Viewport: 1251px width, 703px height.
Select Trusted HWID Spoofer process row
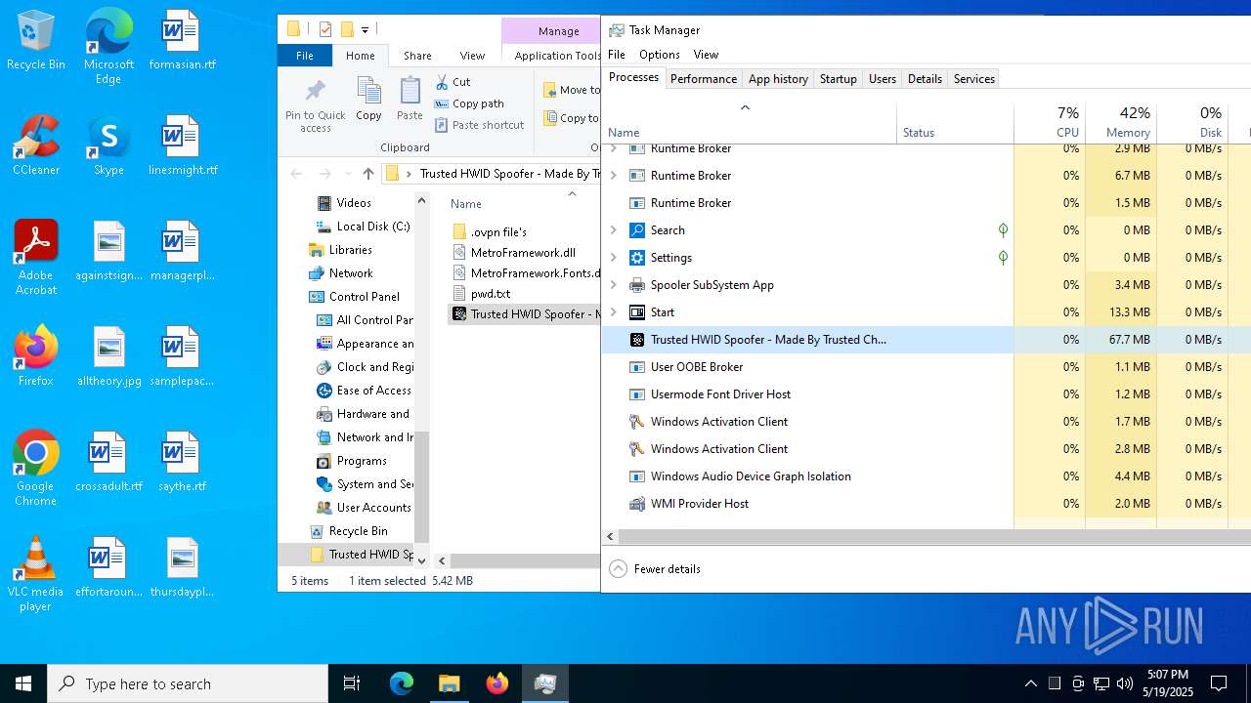tap(926, 340)
